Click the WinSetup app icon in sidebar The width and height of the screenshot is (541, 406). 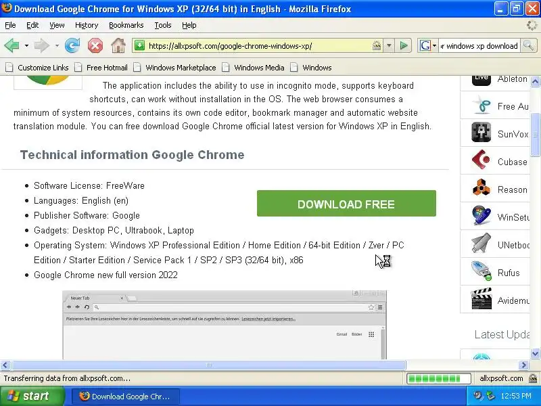pyautogui.click(x=481, y=215)
